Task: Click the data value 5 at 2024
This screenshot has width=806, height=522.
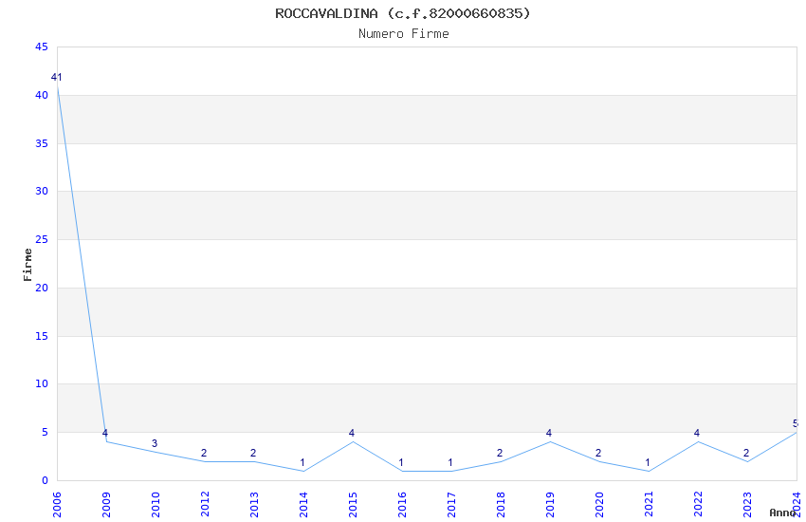Action: pos(796,424)
